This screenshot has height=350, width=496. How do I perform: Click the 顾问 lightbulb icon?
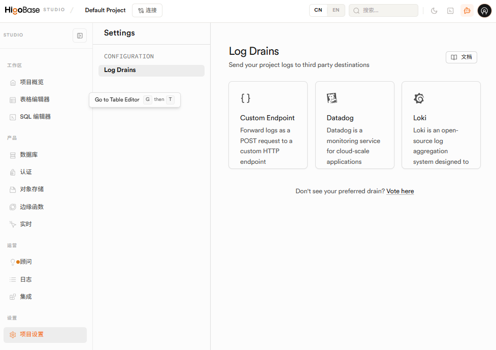coord(13,262)
